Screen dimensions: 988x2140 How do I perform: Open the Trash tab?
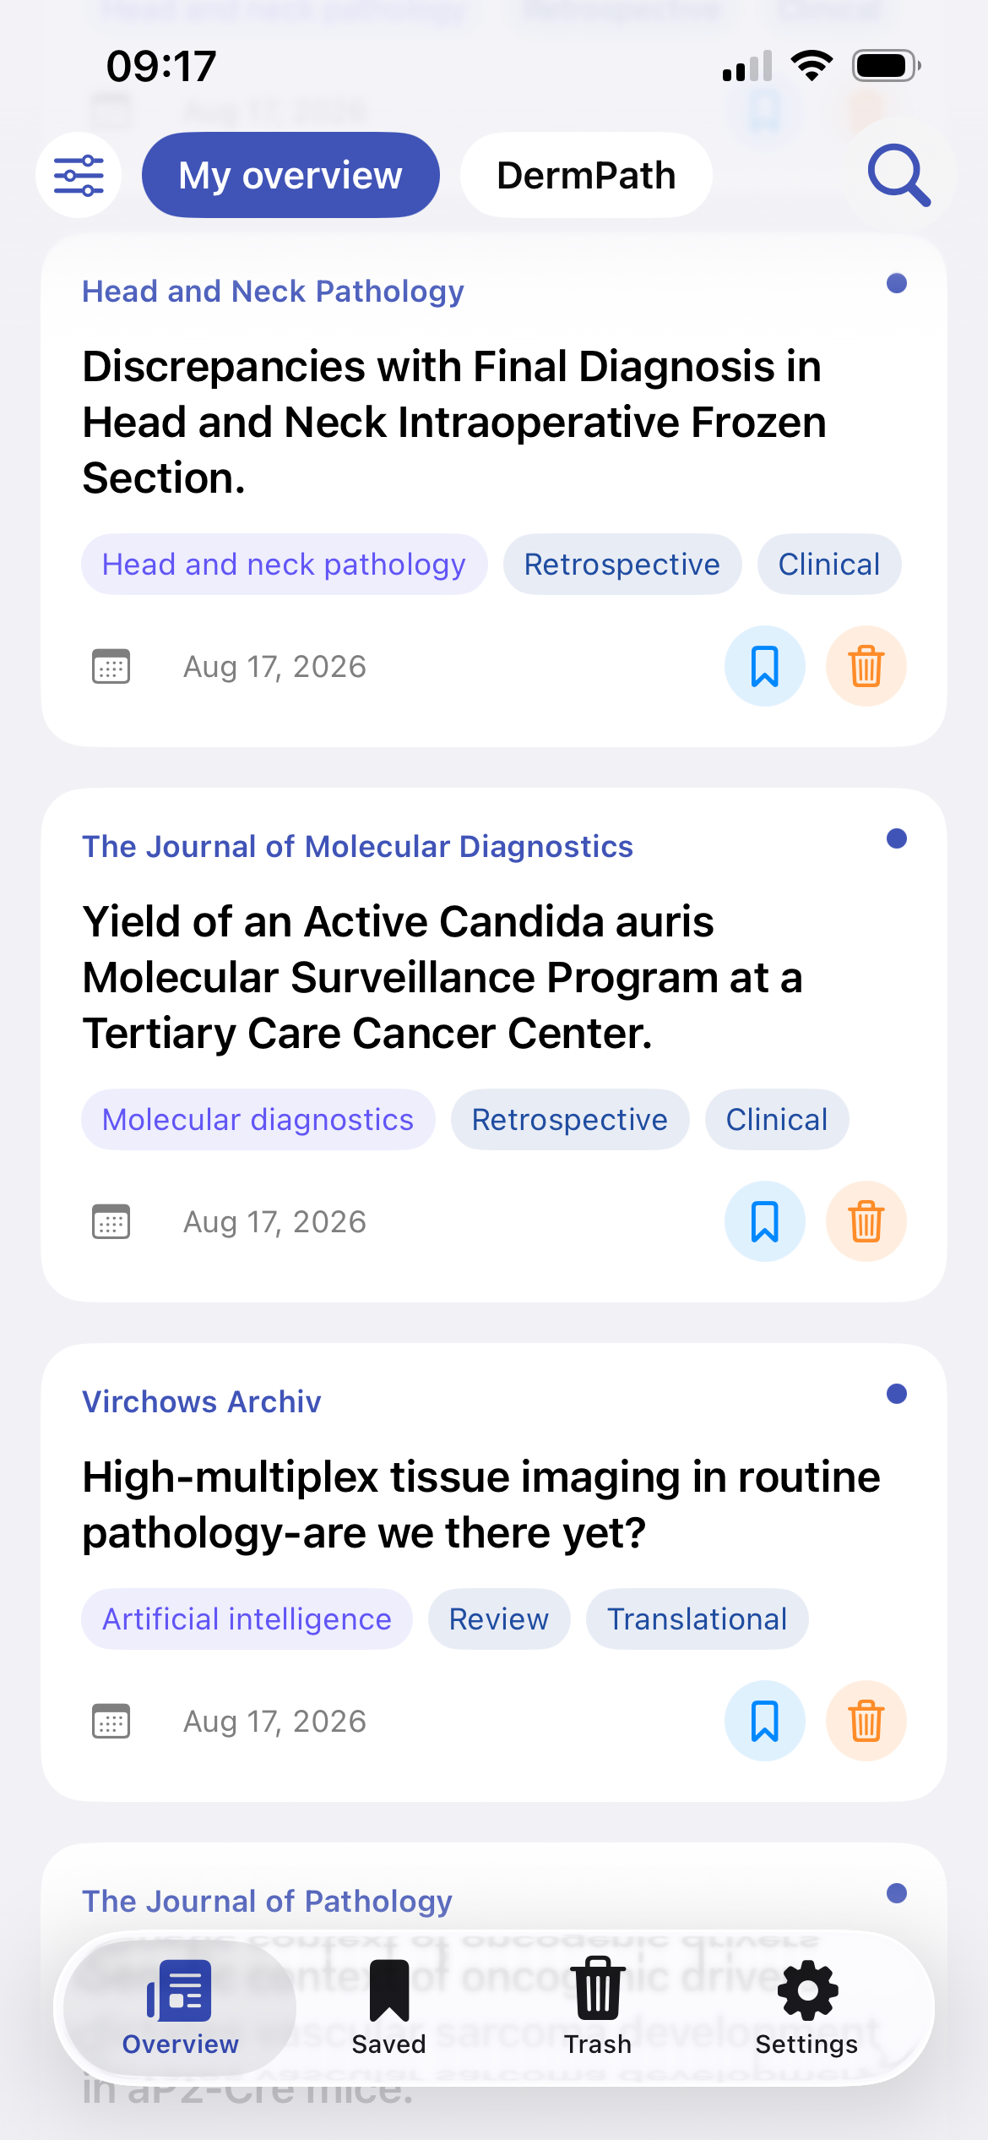[x=598, y=2007]
